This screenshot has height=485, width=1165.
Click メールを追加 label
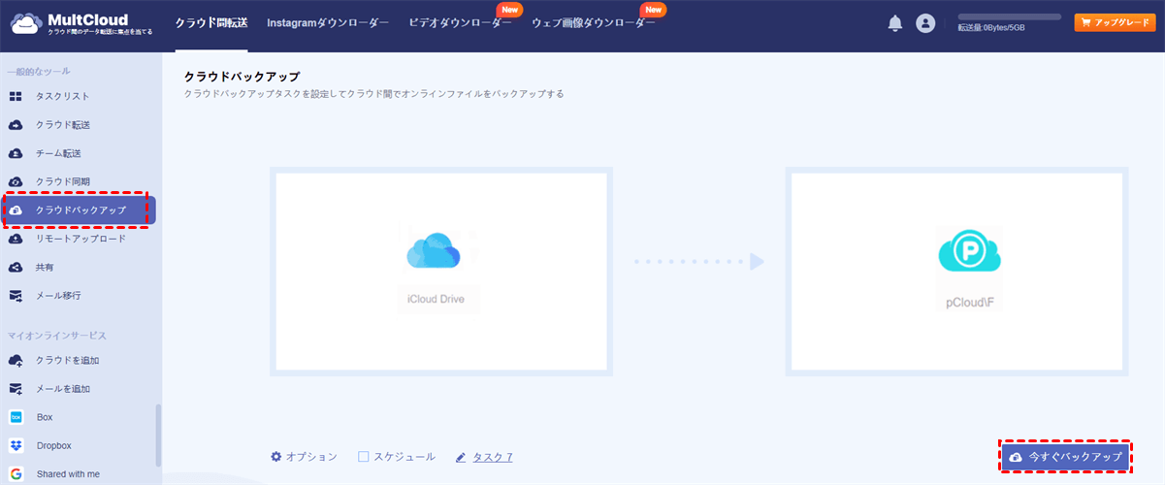click(63, 389)
